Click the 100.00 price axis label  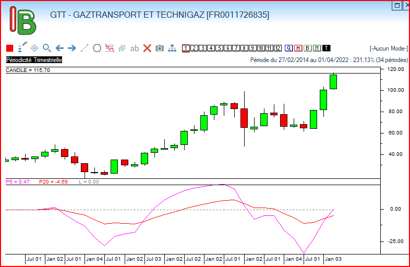point(396,90)
